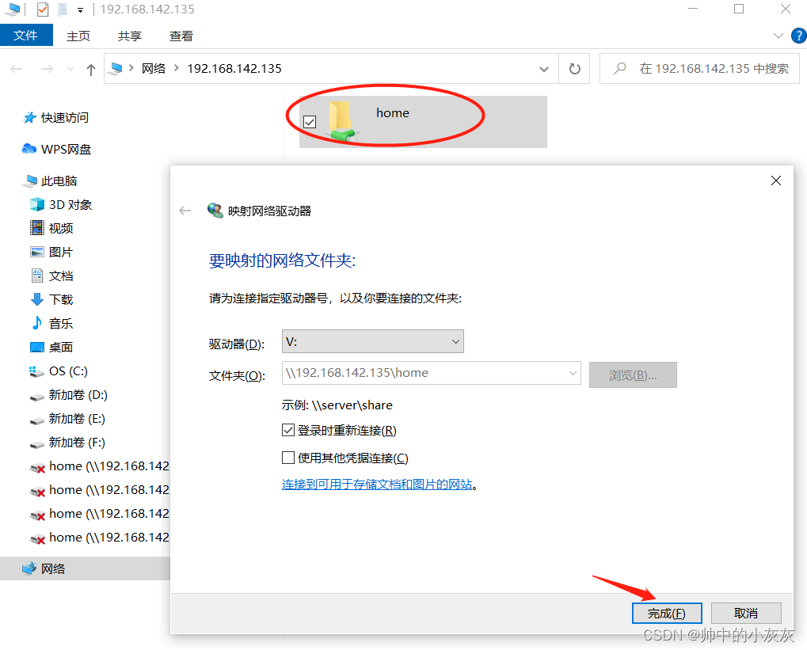Viewport: 807px width, 650px height.
Task: Open the 文件 menu
Action: 26,36
